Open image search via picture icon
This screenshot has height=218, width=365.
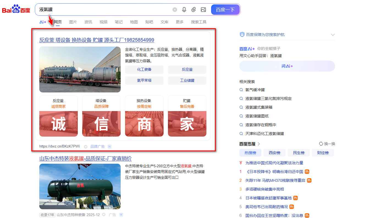(x=203, y=10)
